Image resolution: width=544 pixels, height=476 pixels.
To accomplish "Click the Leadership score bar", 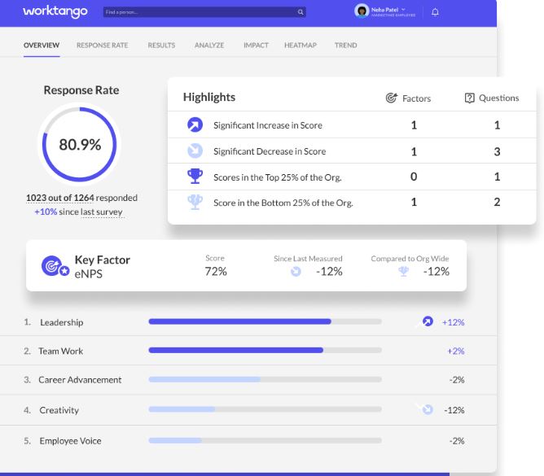I will point(265,321).
